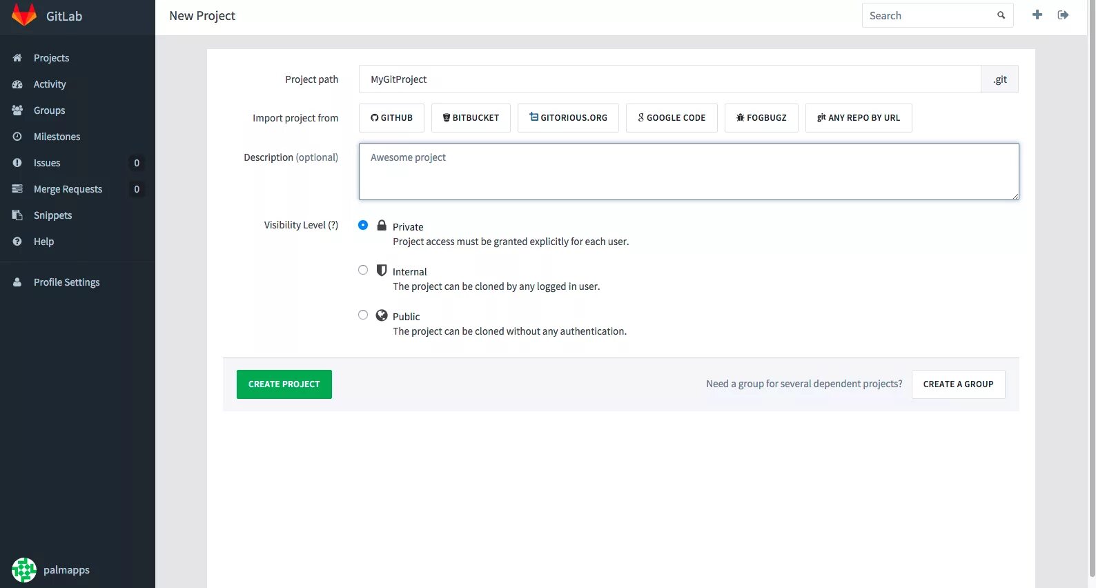The height and width of the screenshot is (588, 1096).
Task: Click the Create Project button
Action: point(284,384)
